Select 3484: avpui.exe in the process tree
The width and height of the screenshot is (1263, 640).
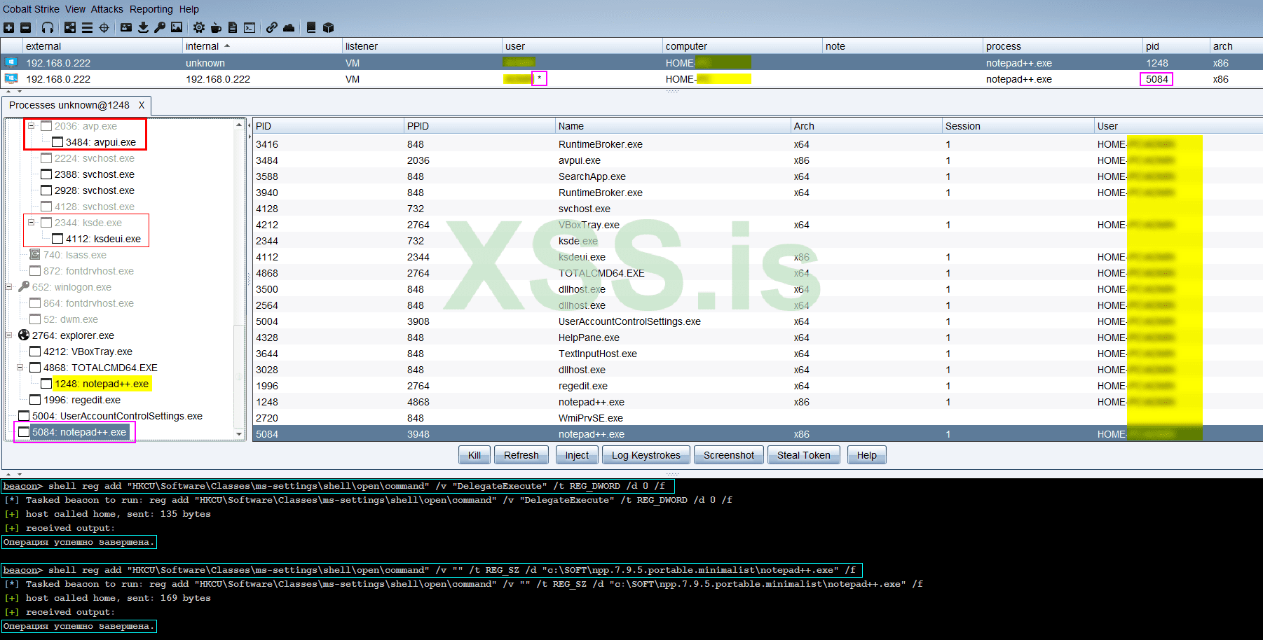point(101,142)
